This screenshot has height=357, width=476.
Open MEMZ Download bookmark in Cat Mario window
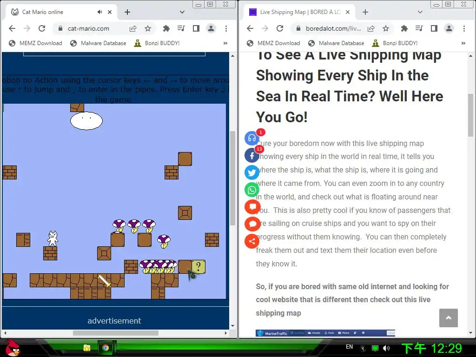coord(35,43)
